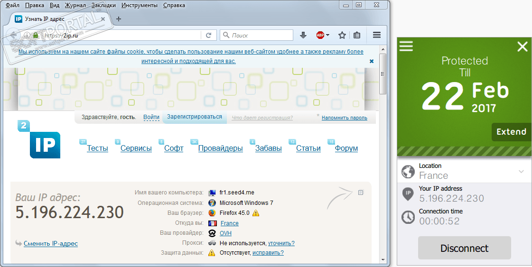Click the Поиск search field

(257, 35)
